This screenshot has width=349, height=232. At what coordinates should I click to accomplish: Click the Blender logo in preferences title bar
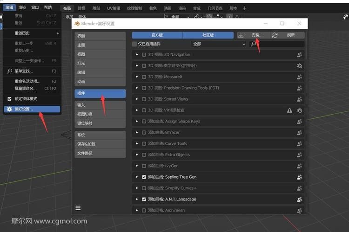[x=77, y=24]
